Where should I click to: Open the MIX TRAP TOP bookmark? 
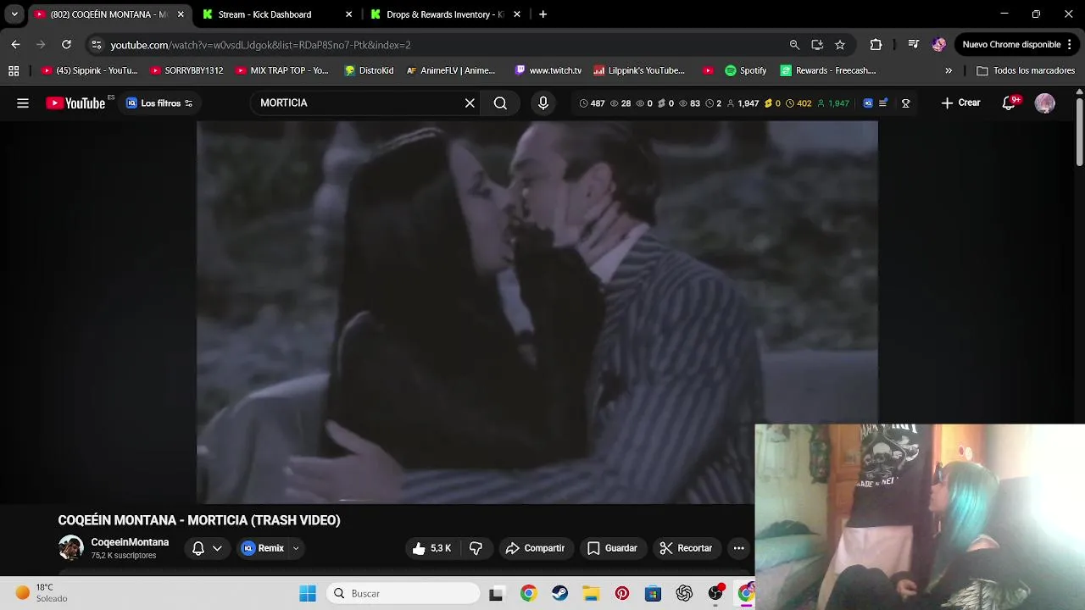[282, 71]
